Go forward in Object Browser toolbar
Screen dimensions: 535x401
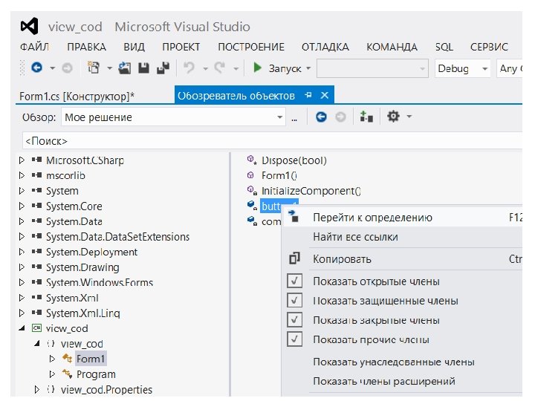pyautogui.click(x=340, y=117)
